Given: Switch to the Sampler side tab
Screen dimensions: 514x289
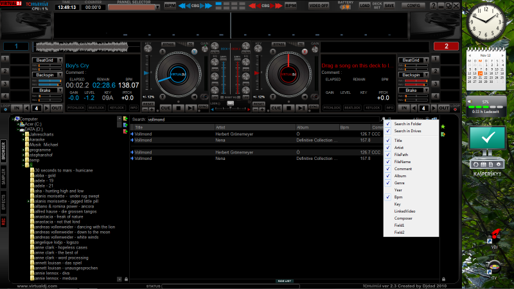Looking at the screenshot, I should coord(4,177).
